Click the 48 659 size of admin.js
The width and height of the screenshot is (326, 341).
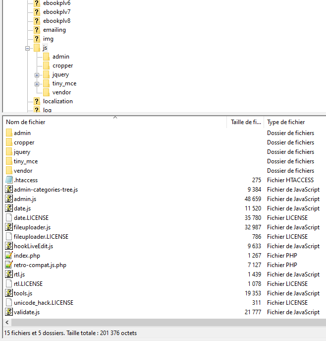pyautogui.click(x=253, y=199)
